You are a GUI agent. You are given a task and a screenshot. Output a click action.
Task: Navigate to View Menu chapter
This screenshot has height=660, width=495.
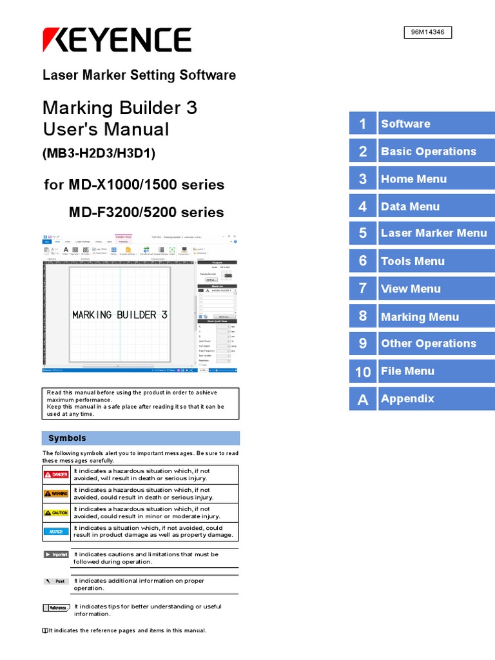coord(422,288)
